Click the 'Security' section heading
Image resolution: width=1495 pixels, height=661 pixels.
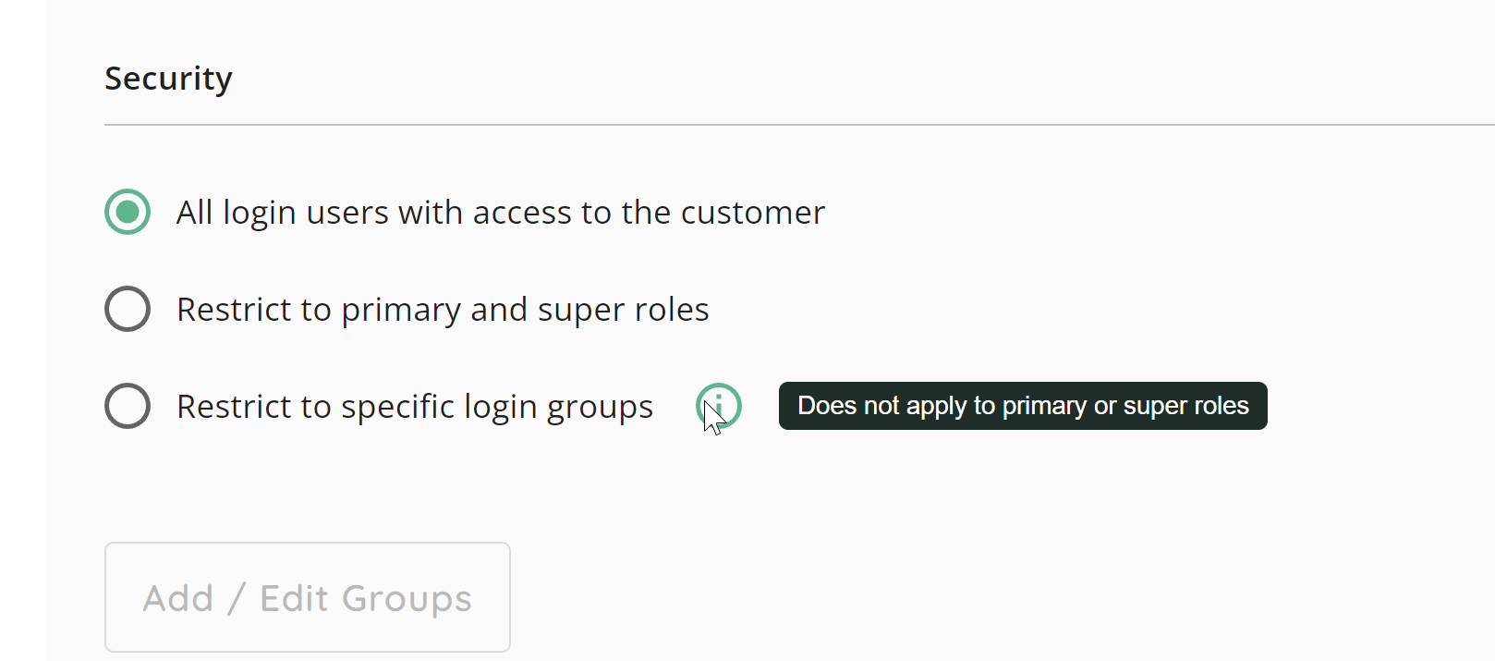point(168,78)
